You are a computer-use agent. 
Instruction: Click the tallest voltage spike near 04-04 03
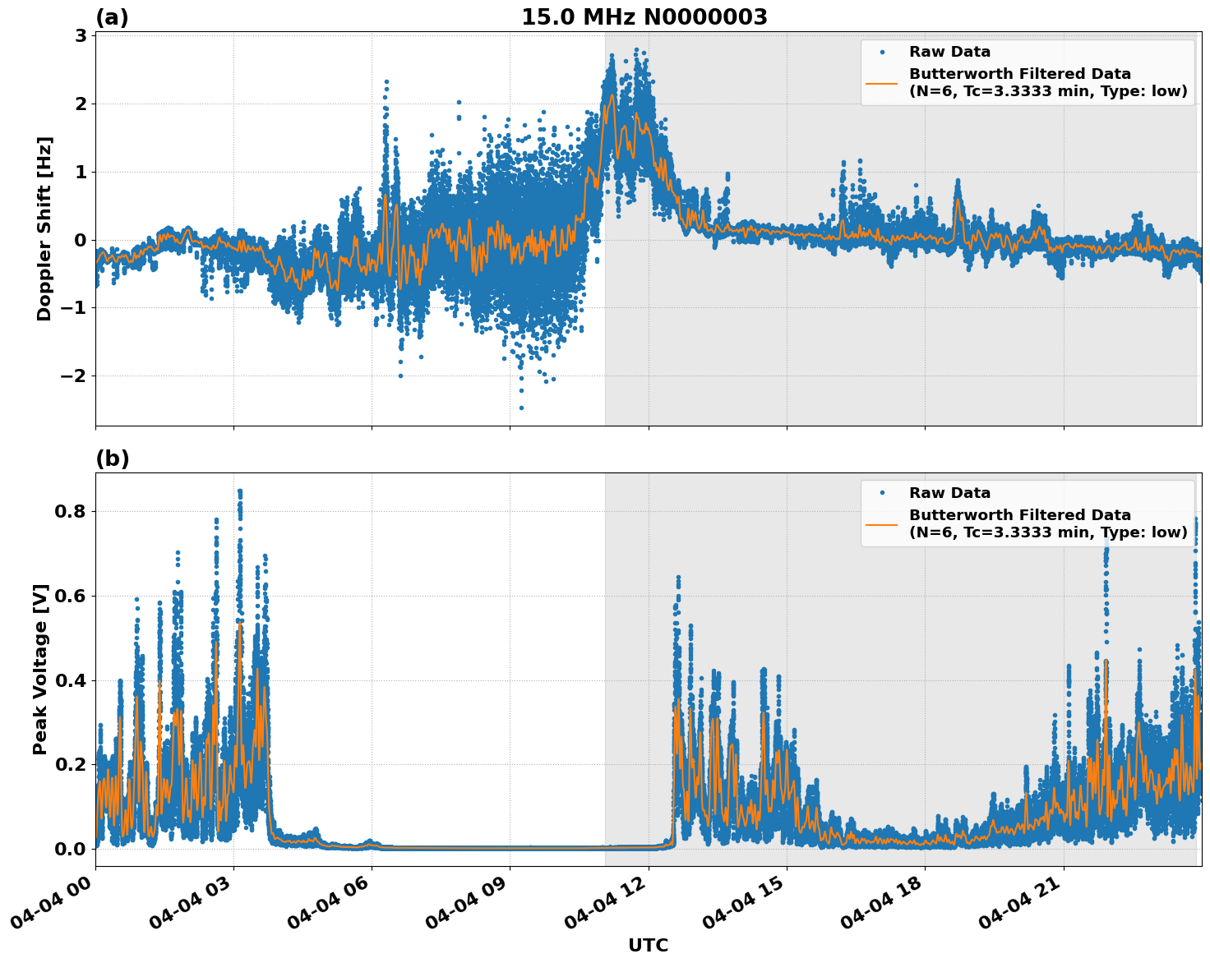click(241, 490)
